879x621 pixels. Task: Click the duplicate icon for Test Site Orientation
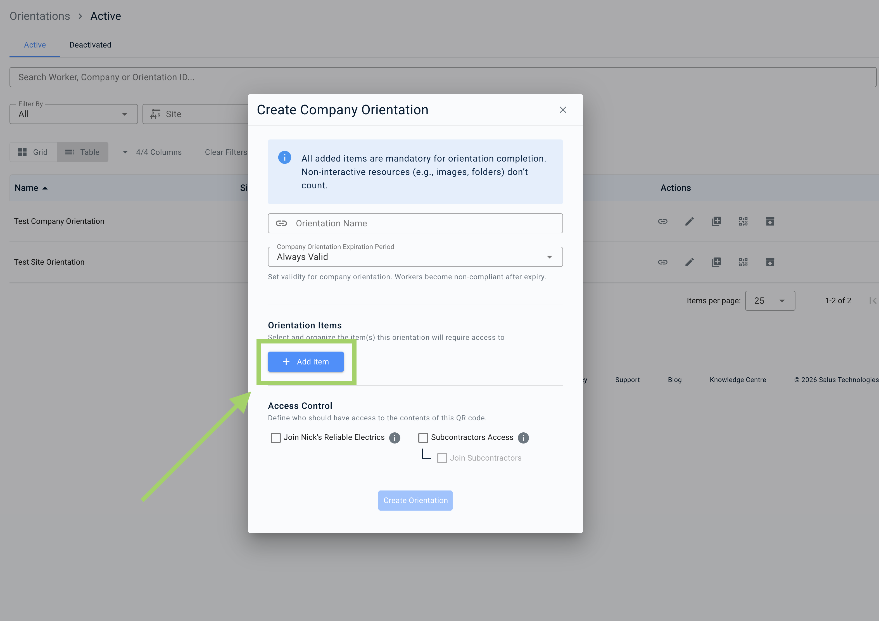[716, 262]
